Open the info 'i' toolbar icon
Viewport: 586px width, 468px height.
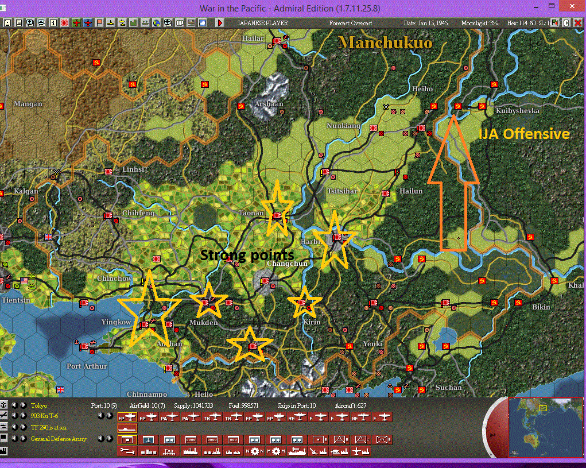pyautogui.click(x=53, y=23)
